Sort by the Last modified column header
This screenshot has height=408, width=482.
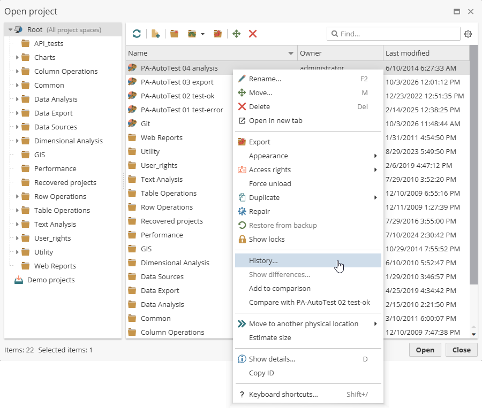coord(426,53)
